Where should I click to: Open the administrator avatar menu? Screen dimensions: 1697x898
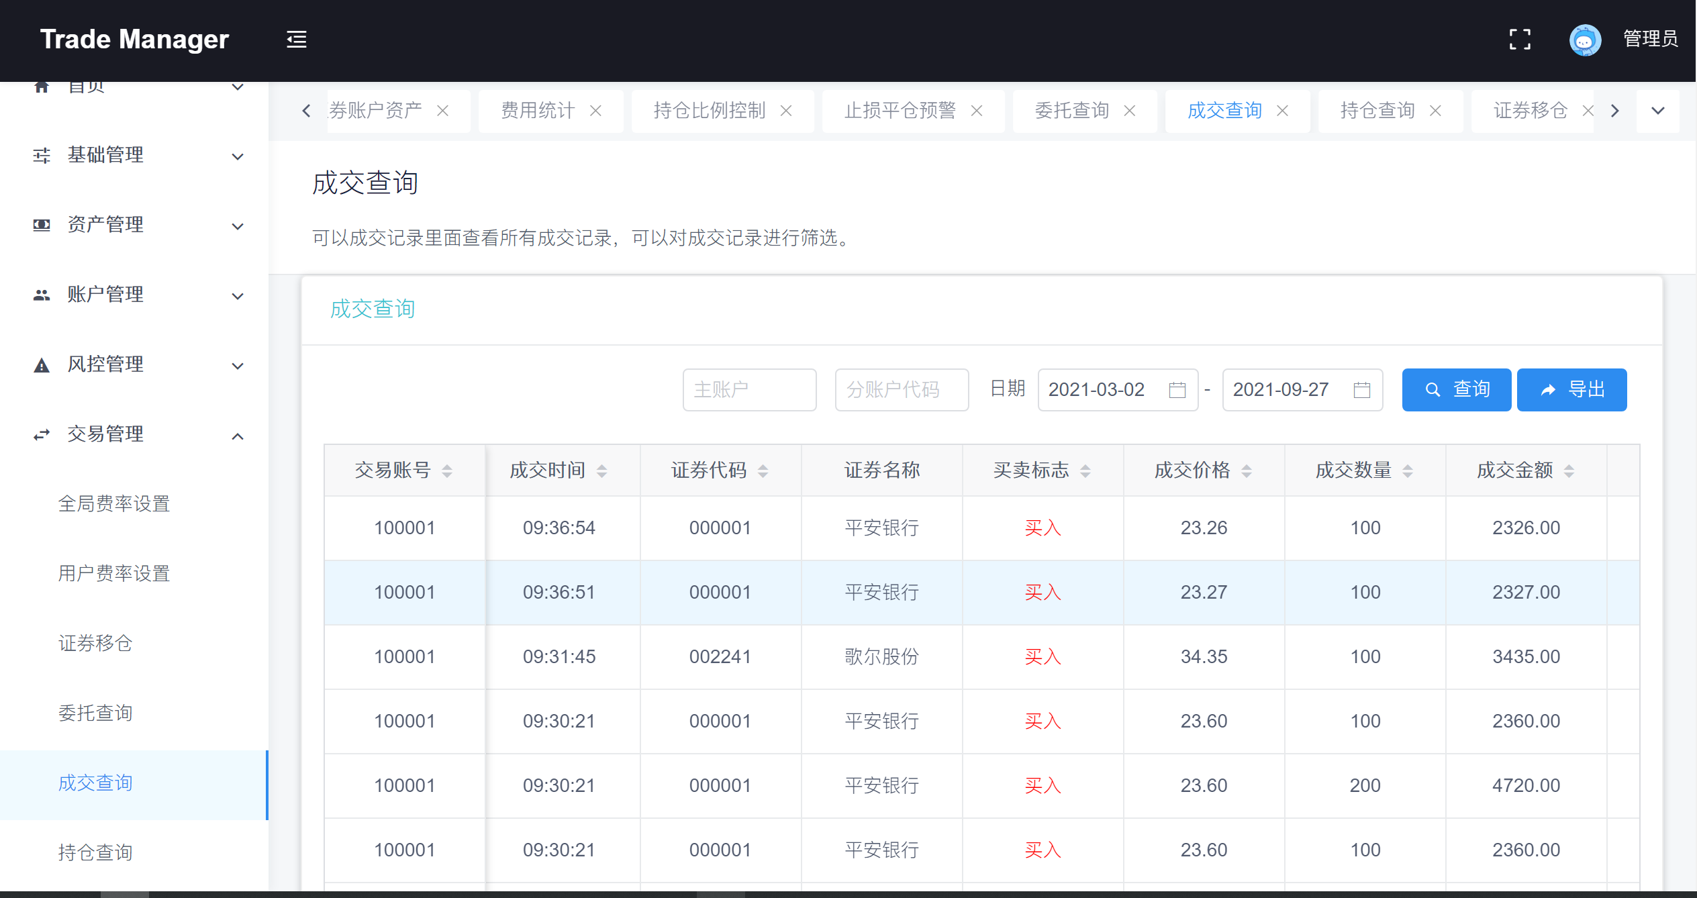[1585, 40]
